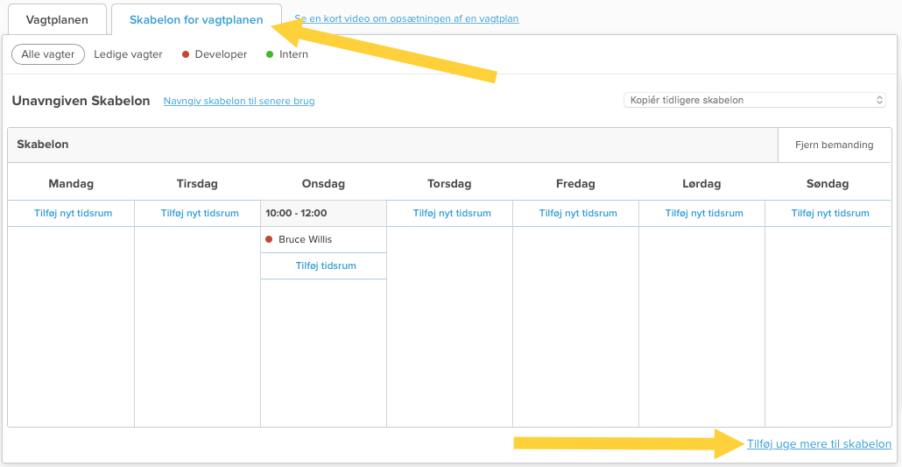
Task: Filter shifts by Developer role
Action: (221, 54)
